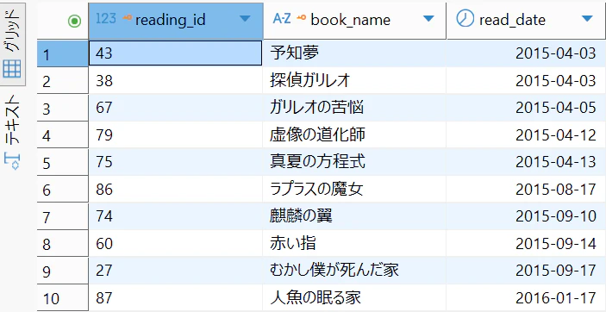Image resolution: width=606 pixels, height=312 pixels.
Task: Select row number 7 header
Action: [x=63, y=217]
